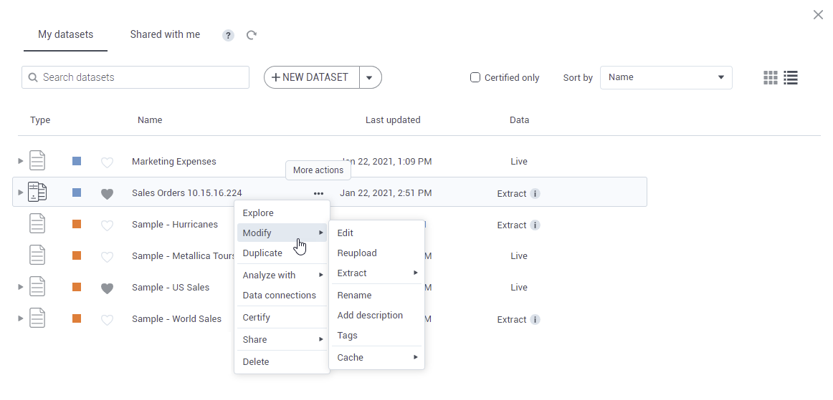Viewport: 833px width, 400px height.
Task: Select Reupload from the Modify submenu
Action: pos(356,253)
